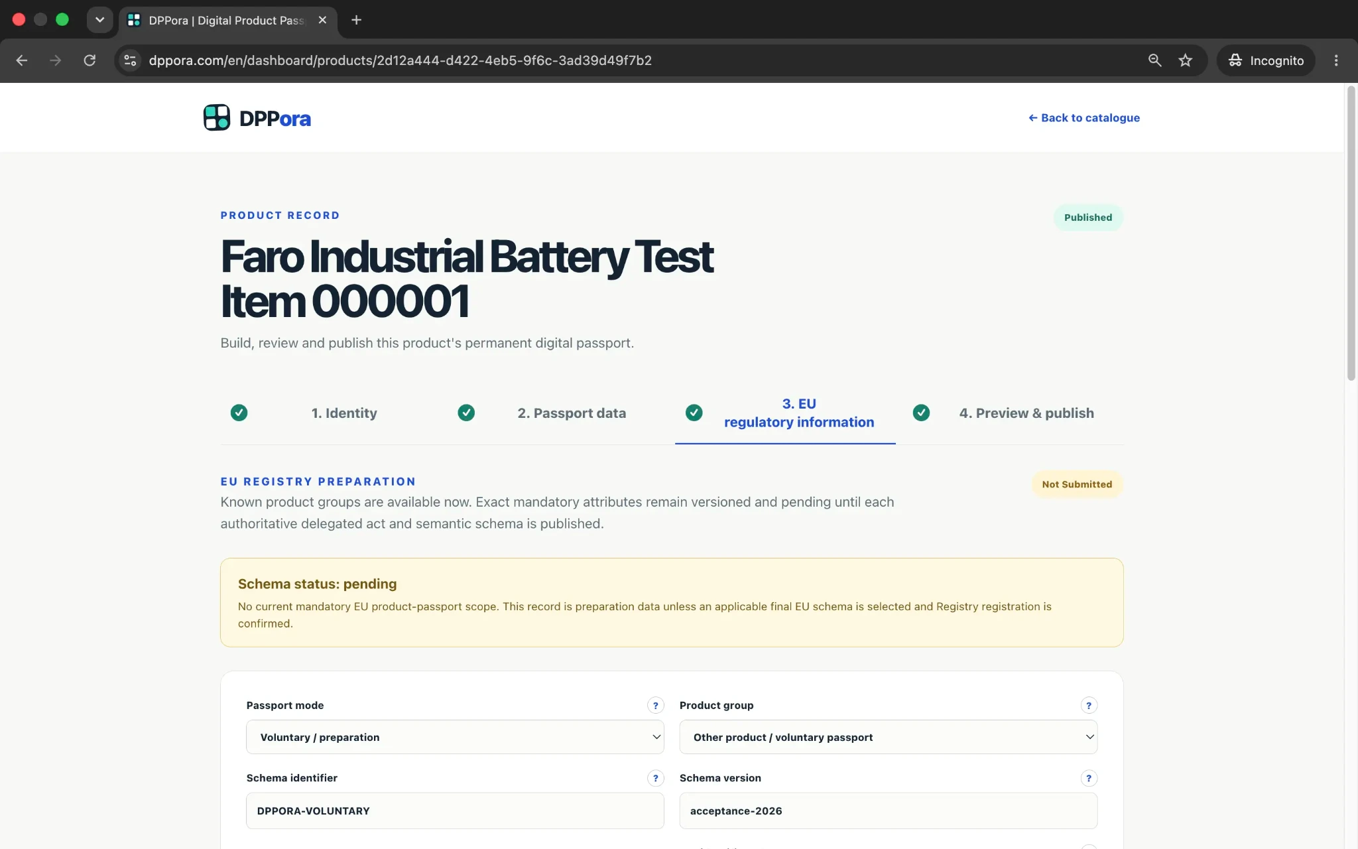Viewport: 1358px width, 849px height.
Task: Switch to the 2. Passport data step
Action: (572, 413)
